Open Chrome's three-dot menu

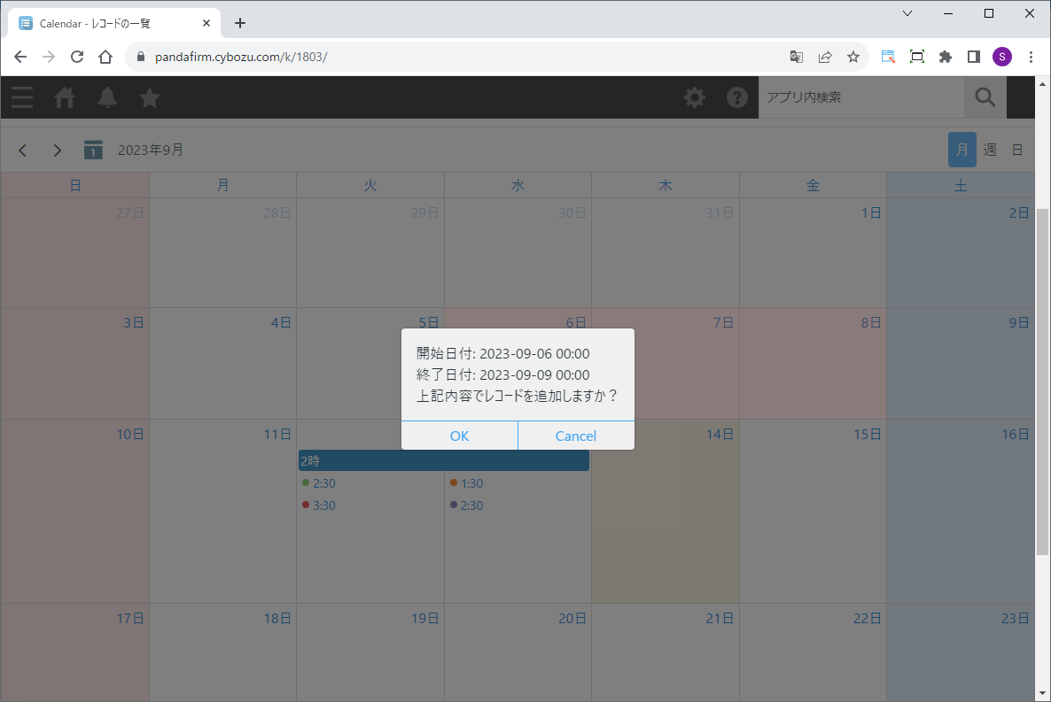click(1031, 57)
